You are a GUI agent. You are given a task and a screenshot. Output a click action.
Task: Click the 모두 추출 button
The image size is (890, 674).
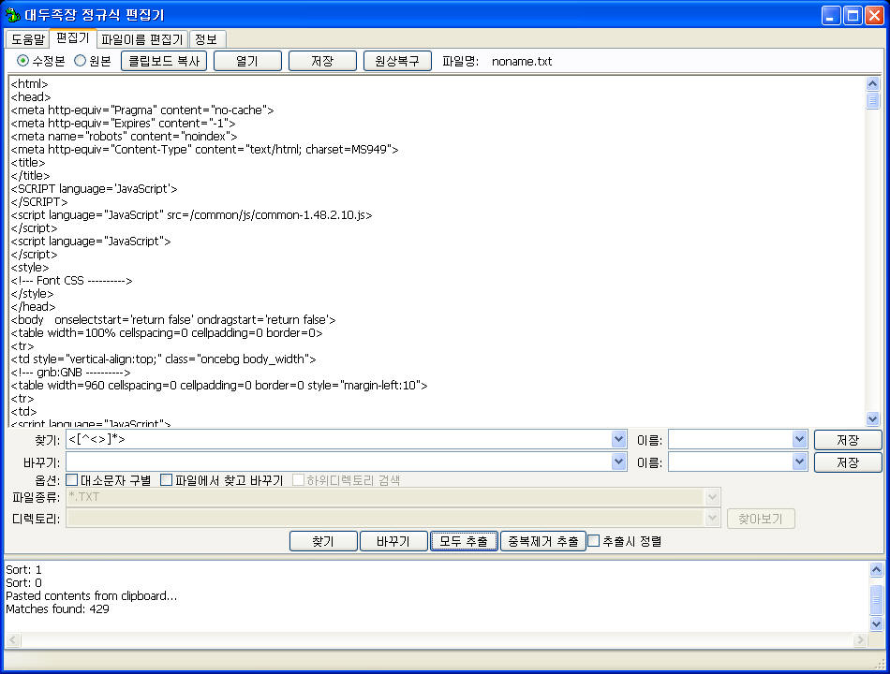(x=464, y=541)
